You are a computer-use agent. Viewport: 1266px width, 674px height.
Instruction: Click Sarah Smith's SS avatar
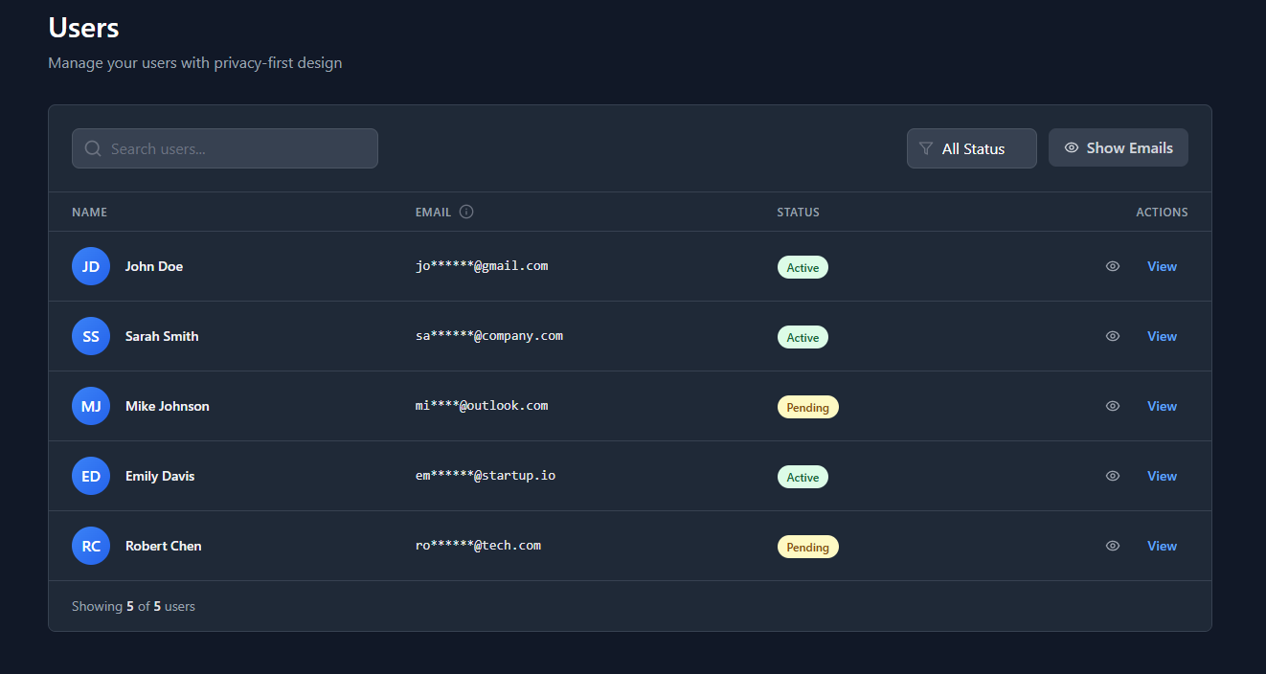coord(90,336)
